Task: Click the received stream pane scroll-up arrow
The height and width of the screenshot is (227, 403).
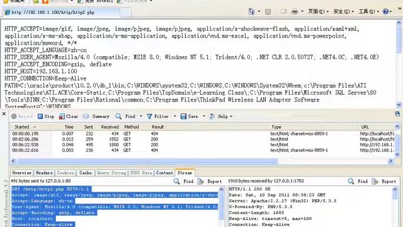Action: (395, 189)
